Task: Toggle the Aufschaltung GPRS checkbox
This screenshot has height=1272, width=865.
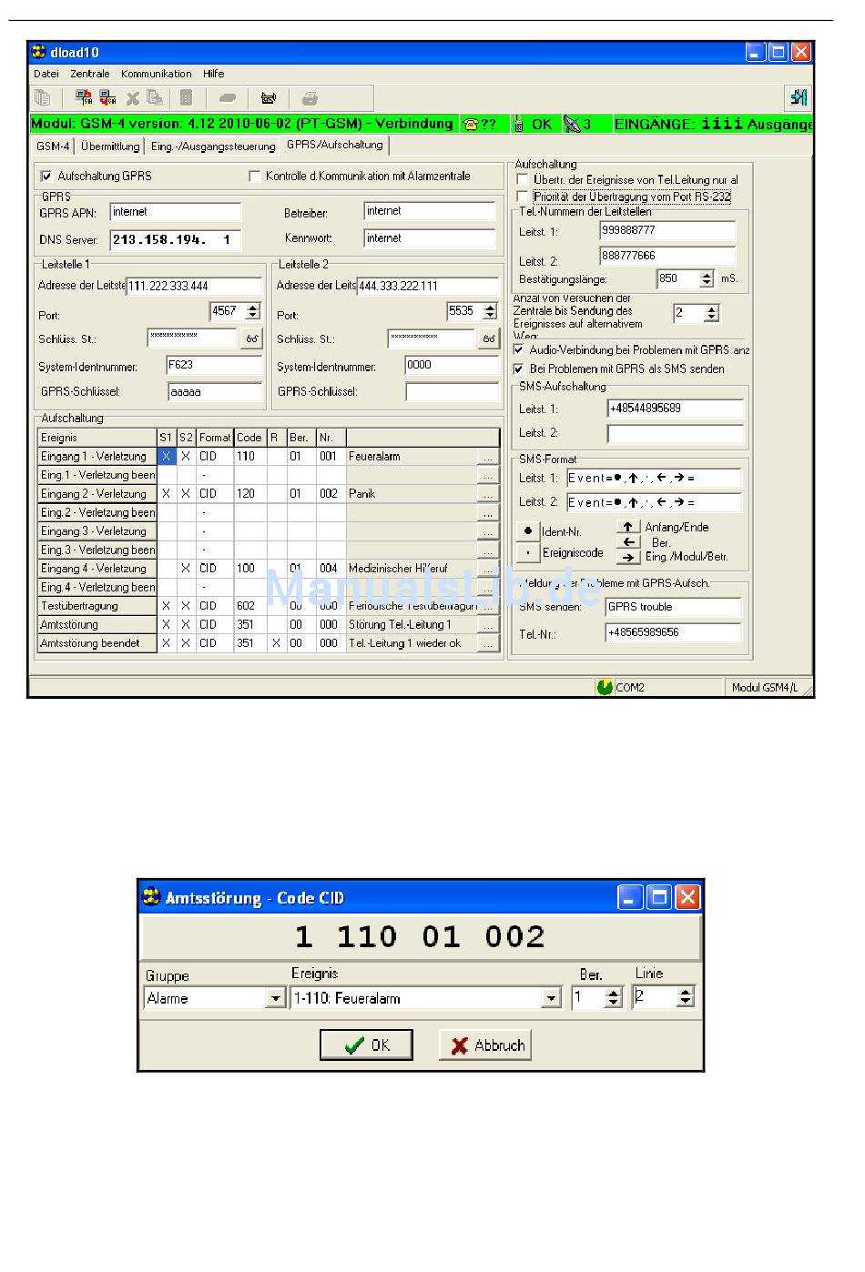Action: pos(46,177)
